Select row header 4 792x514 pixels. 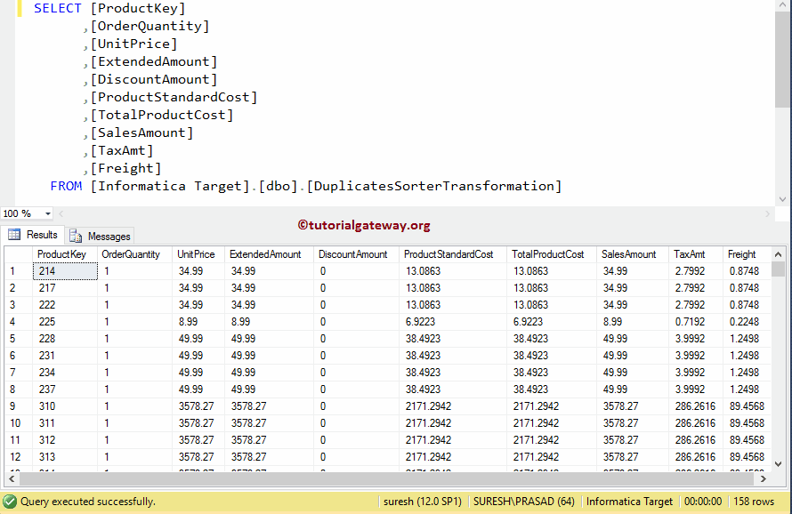pos(19,322)
